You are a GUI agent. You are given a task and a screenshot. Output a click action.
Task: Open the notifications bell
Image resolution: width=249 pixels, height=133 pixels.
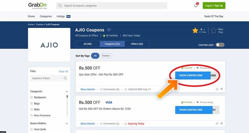tap(196, 5)
